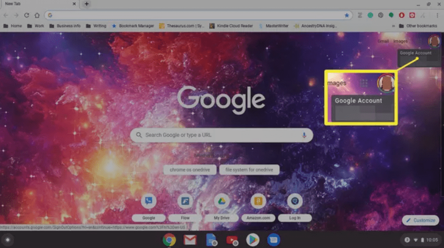444x248 pixels.
Task: Go to the home page icon
Action: coord(37,15)
